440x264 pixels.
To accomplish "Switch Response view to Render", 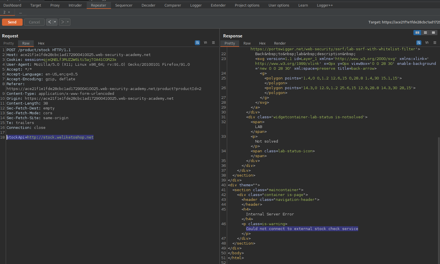I will click(x=280, y=43).
